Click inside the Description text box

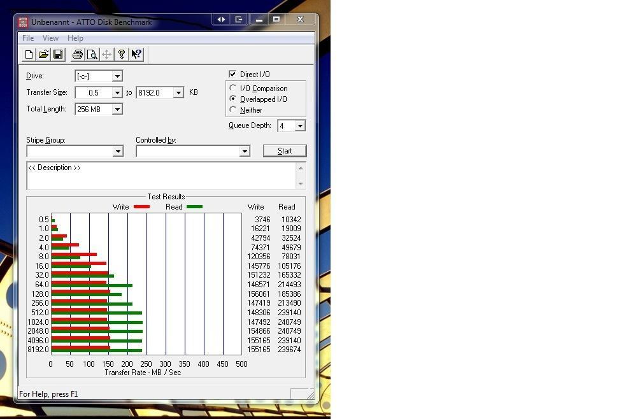click(x=161, y=176)
